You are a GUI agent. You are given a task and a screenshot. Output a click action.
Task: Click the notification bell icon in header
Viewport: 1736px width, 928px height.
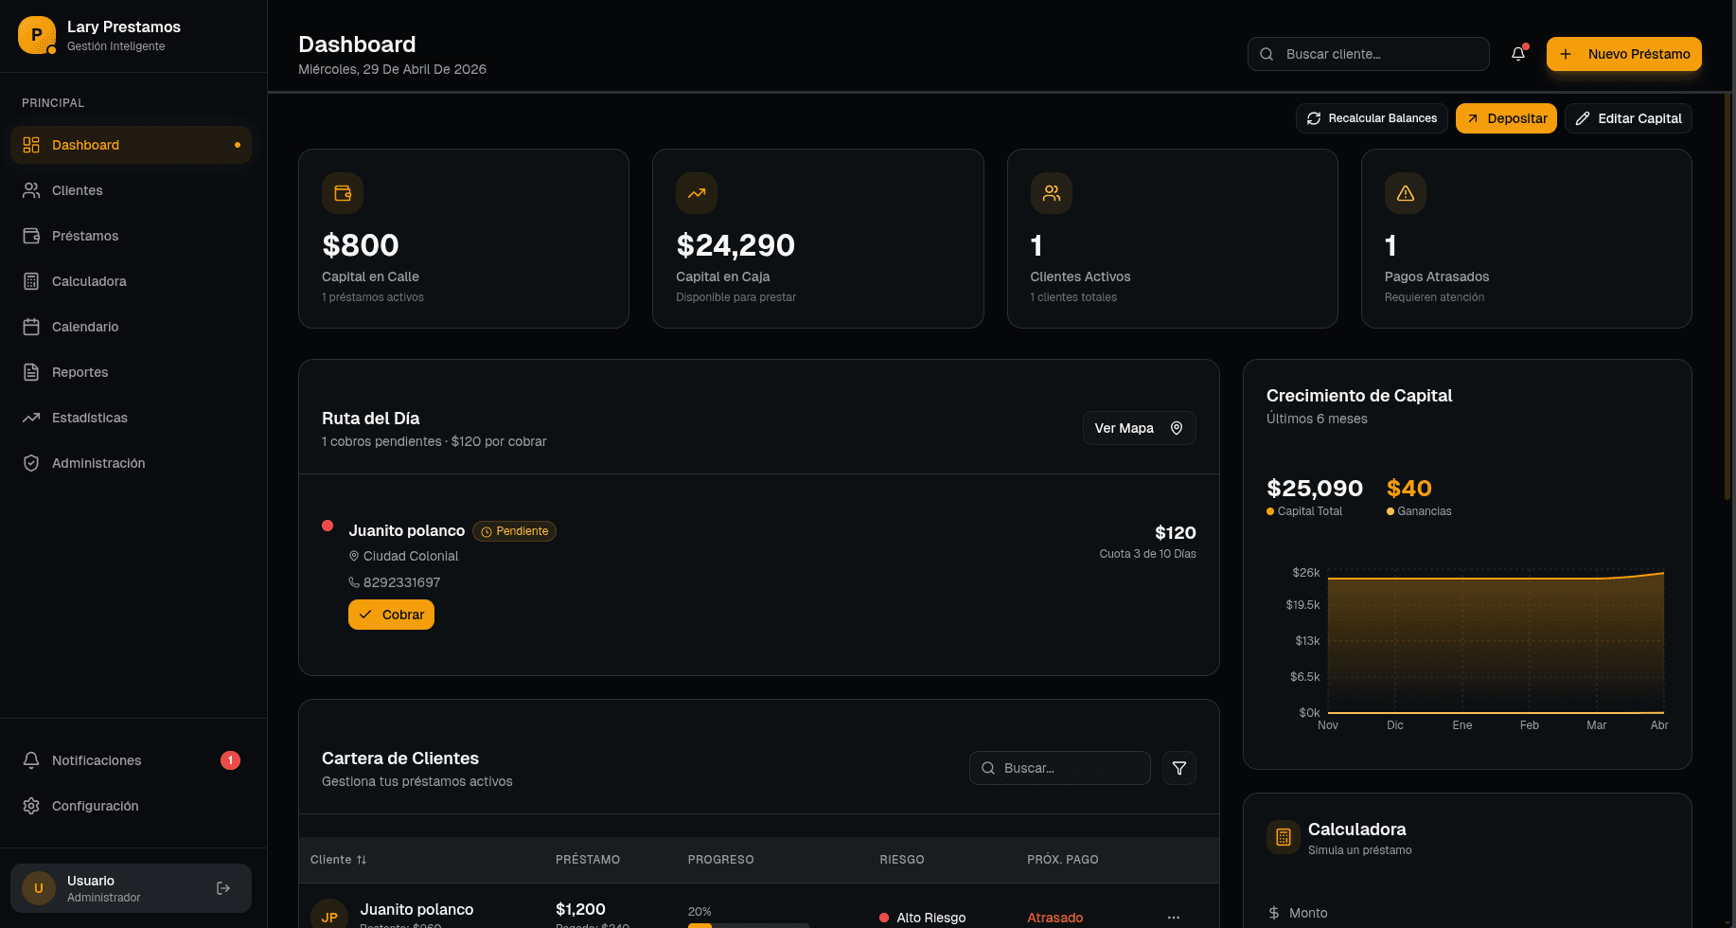pyautogui.click(x=1518, y=54)
